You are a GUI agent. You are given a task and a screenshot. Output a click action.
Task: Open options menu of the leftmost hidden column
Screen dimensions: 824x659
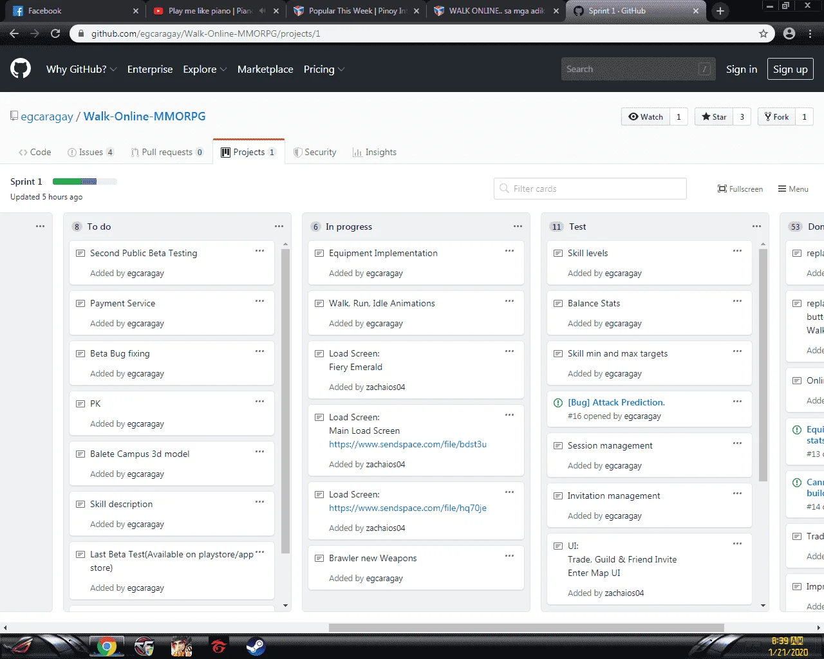tap(40, 227)
